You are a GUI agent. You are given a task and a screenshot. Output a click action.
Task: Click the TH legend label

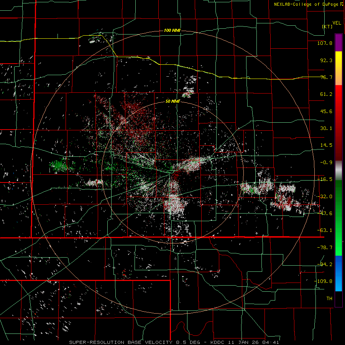(x=329, y=298)
